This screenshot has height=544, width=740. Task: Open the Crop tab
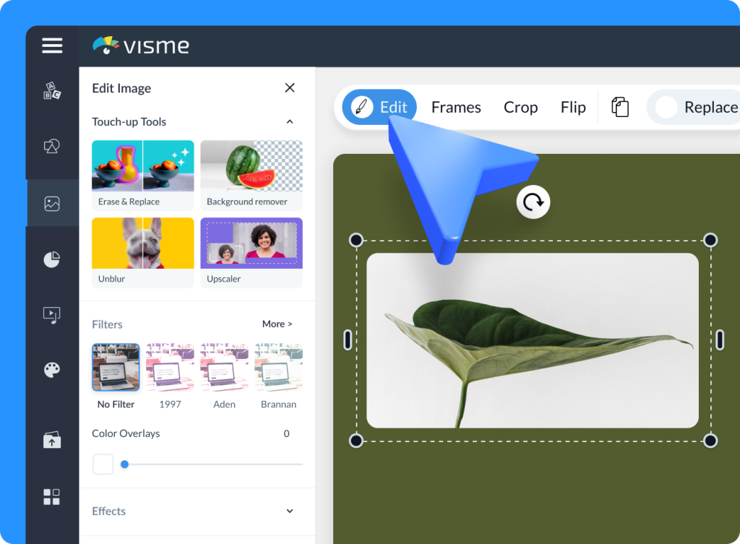click(520, 106)
